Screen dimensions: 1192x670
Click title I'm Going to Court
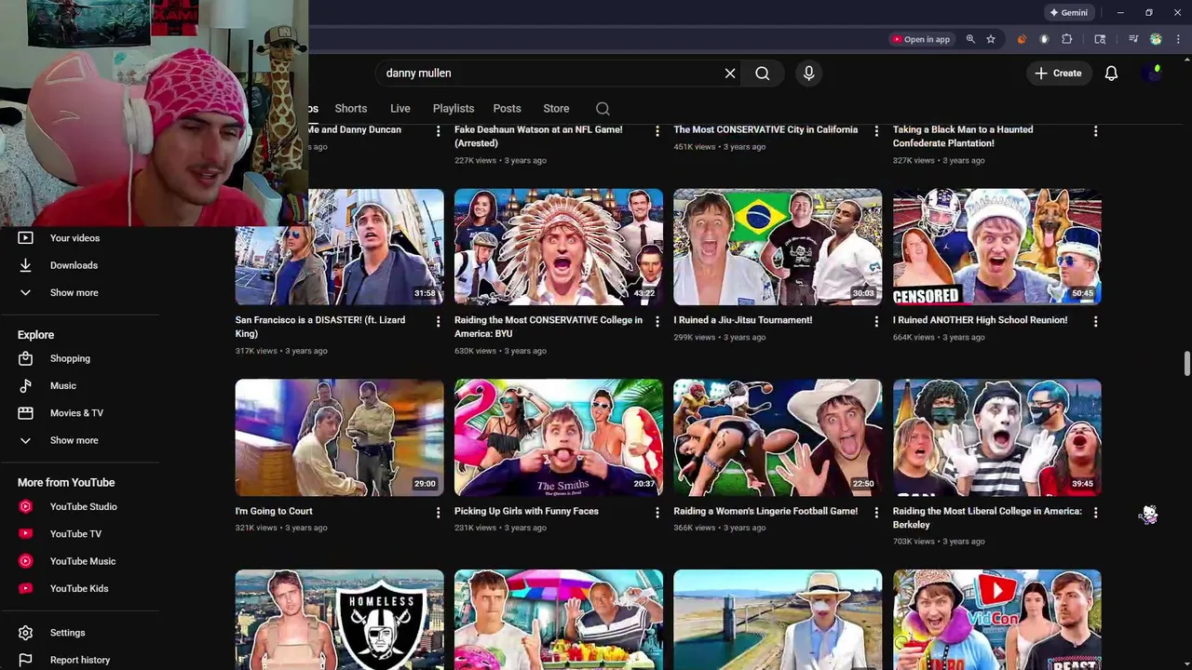click(274, 511)
